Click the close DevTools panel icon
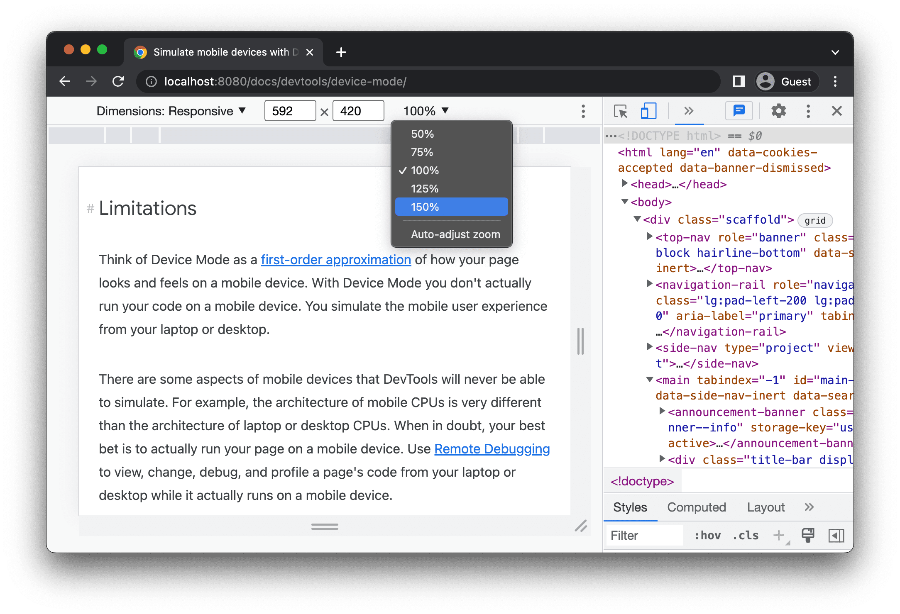900x614 pixels. 836,111
